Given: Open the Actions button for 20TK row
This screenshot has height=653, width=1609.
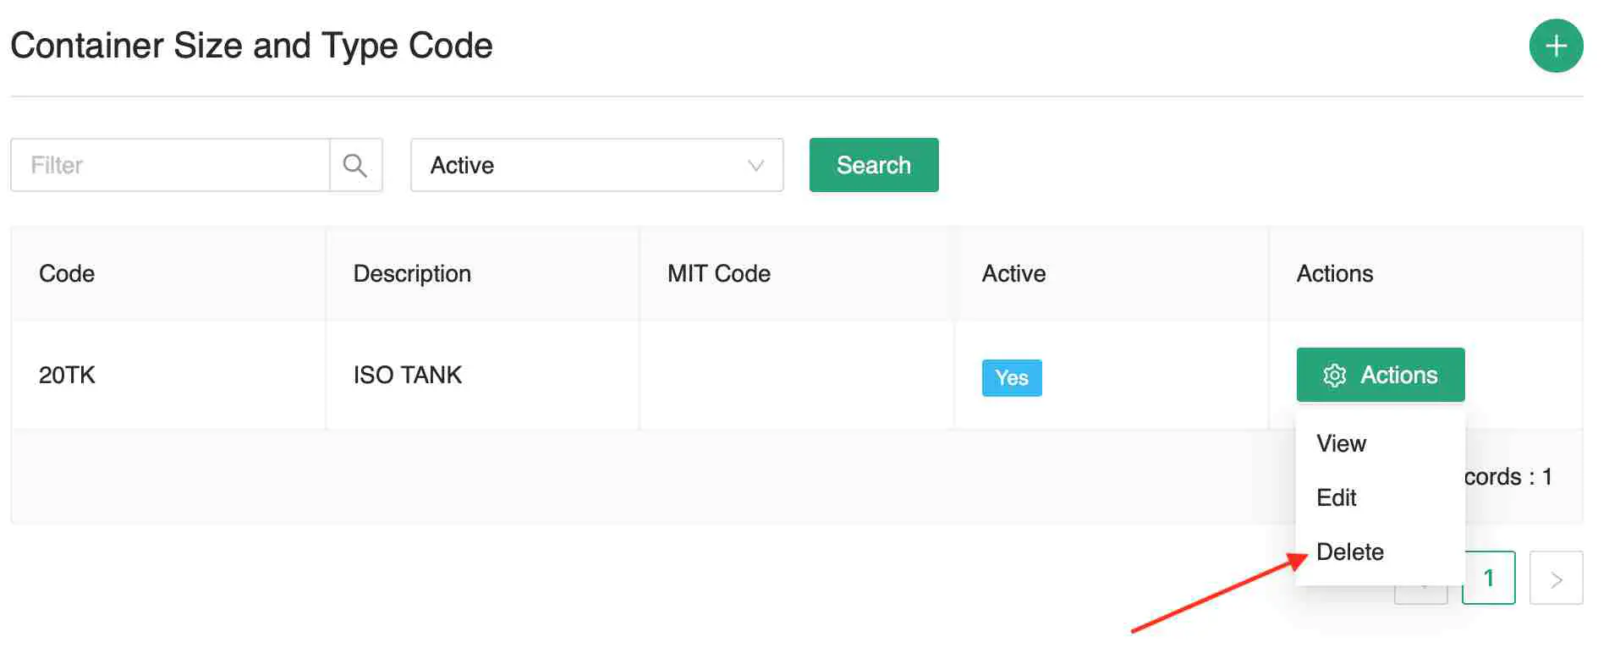Looking at the screenshot, I should (x=1381, y=375).
